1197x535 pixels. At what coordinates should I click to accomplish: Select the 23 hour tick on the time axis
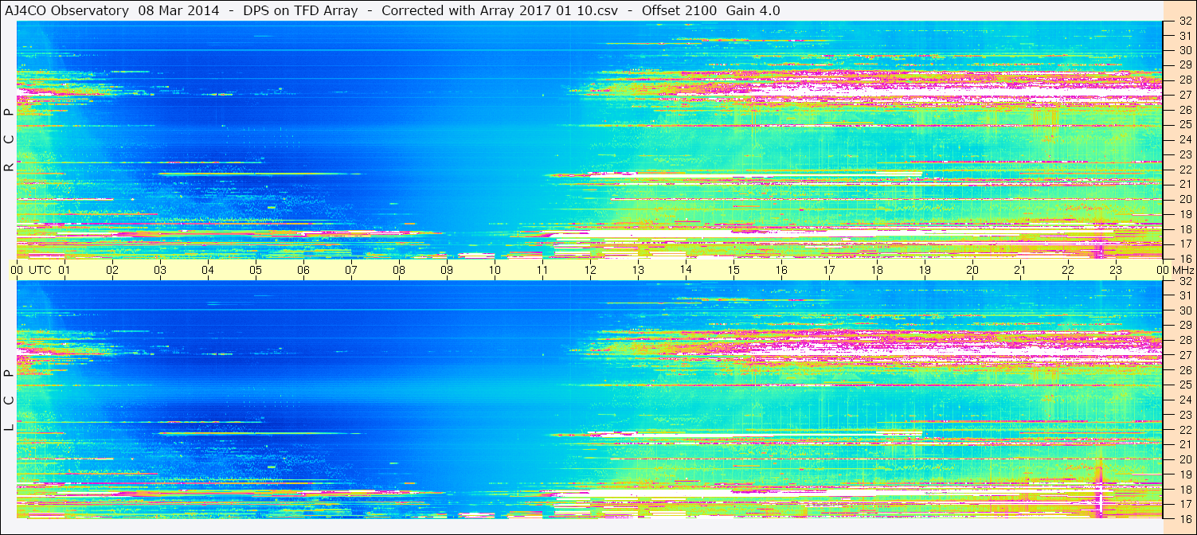click(x=1116, y=270)
